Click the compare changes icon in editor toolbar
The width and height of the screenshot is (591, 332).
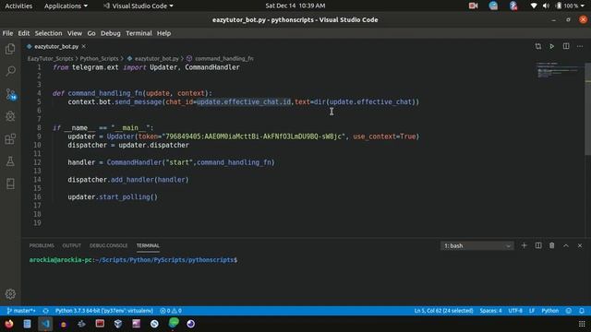point(537,46)
